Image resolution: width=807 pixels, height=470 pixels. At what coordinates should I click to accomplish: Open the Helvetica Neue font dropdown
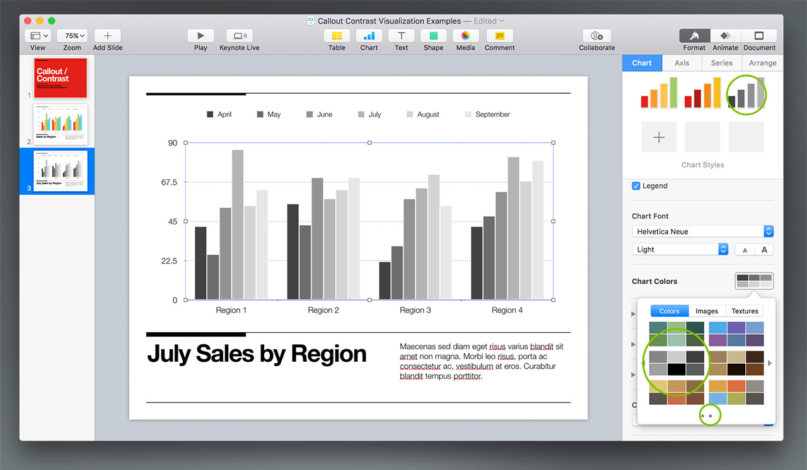point(702,232)
